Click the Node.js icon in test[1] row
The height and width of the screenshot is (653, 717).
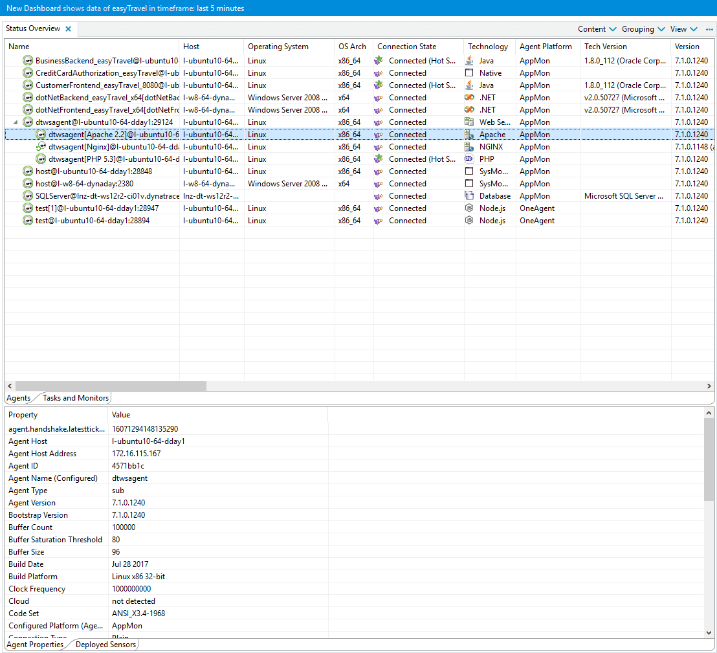point(469,208)
